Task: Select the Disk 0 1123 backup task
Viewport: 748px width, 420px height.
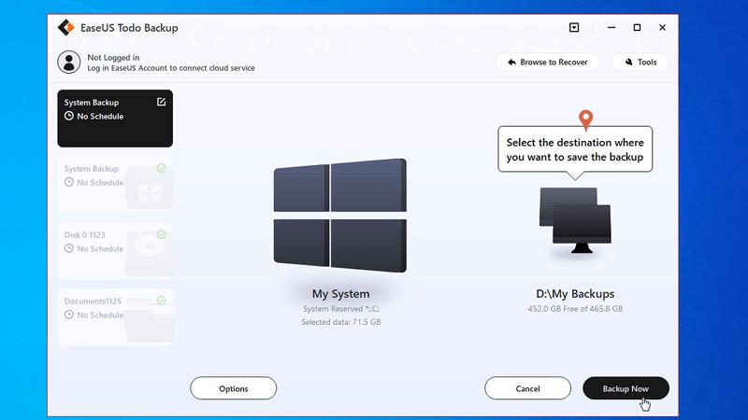Action: click(115, 250)
